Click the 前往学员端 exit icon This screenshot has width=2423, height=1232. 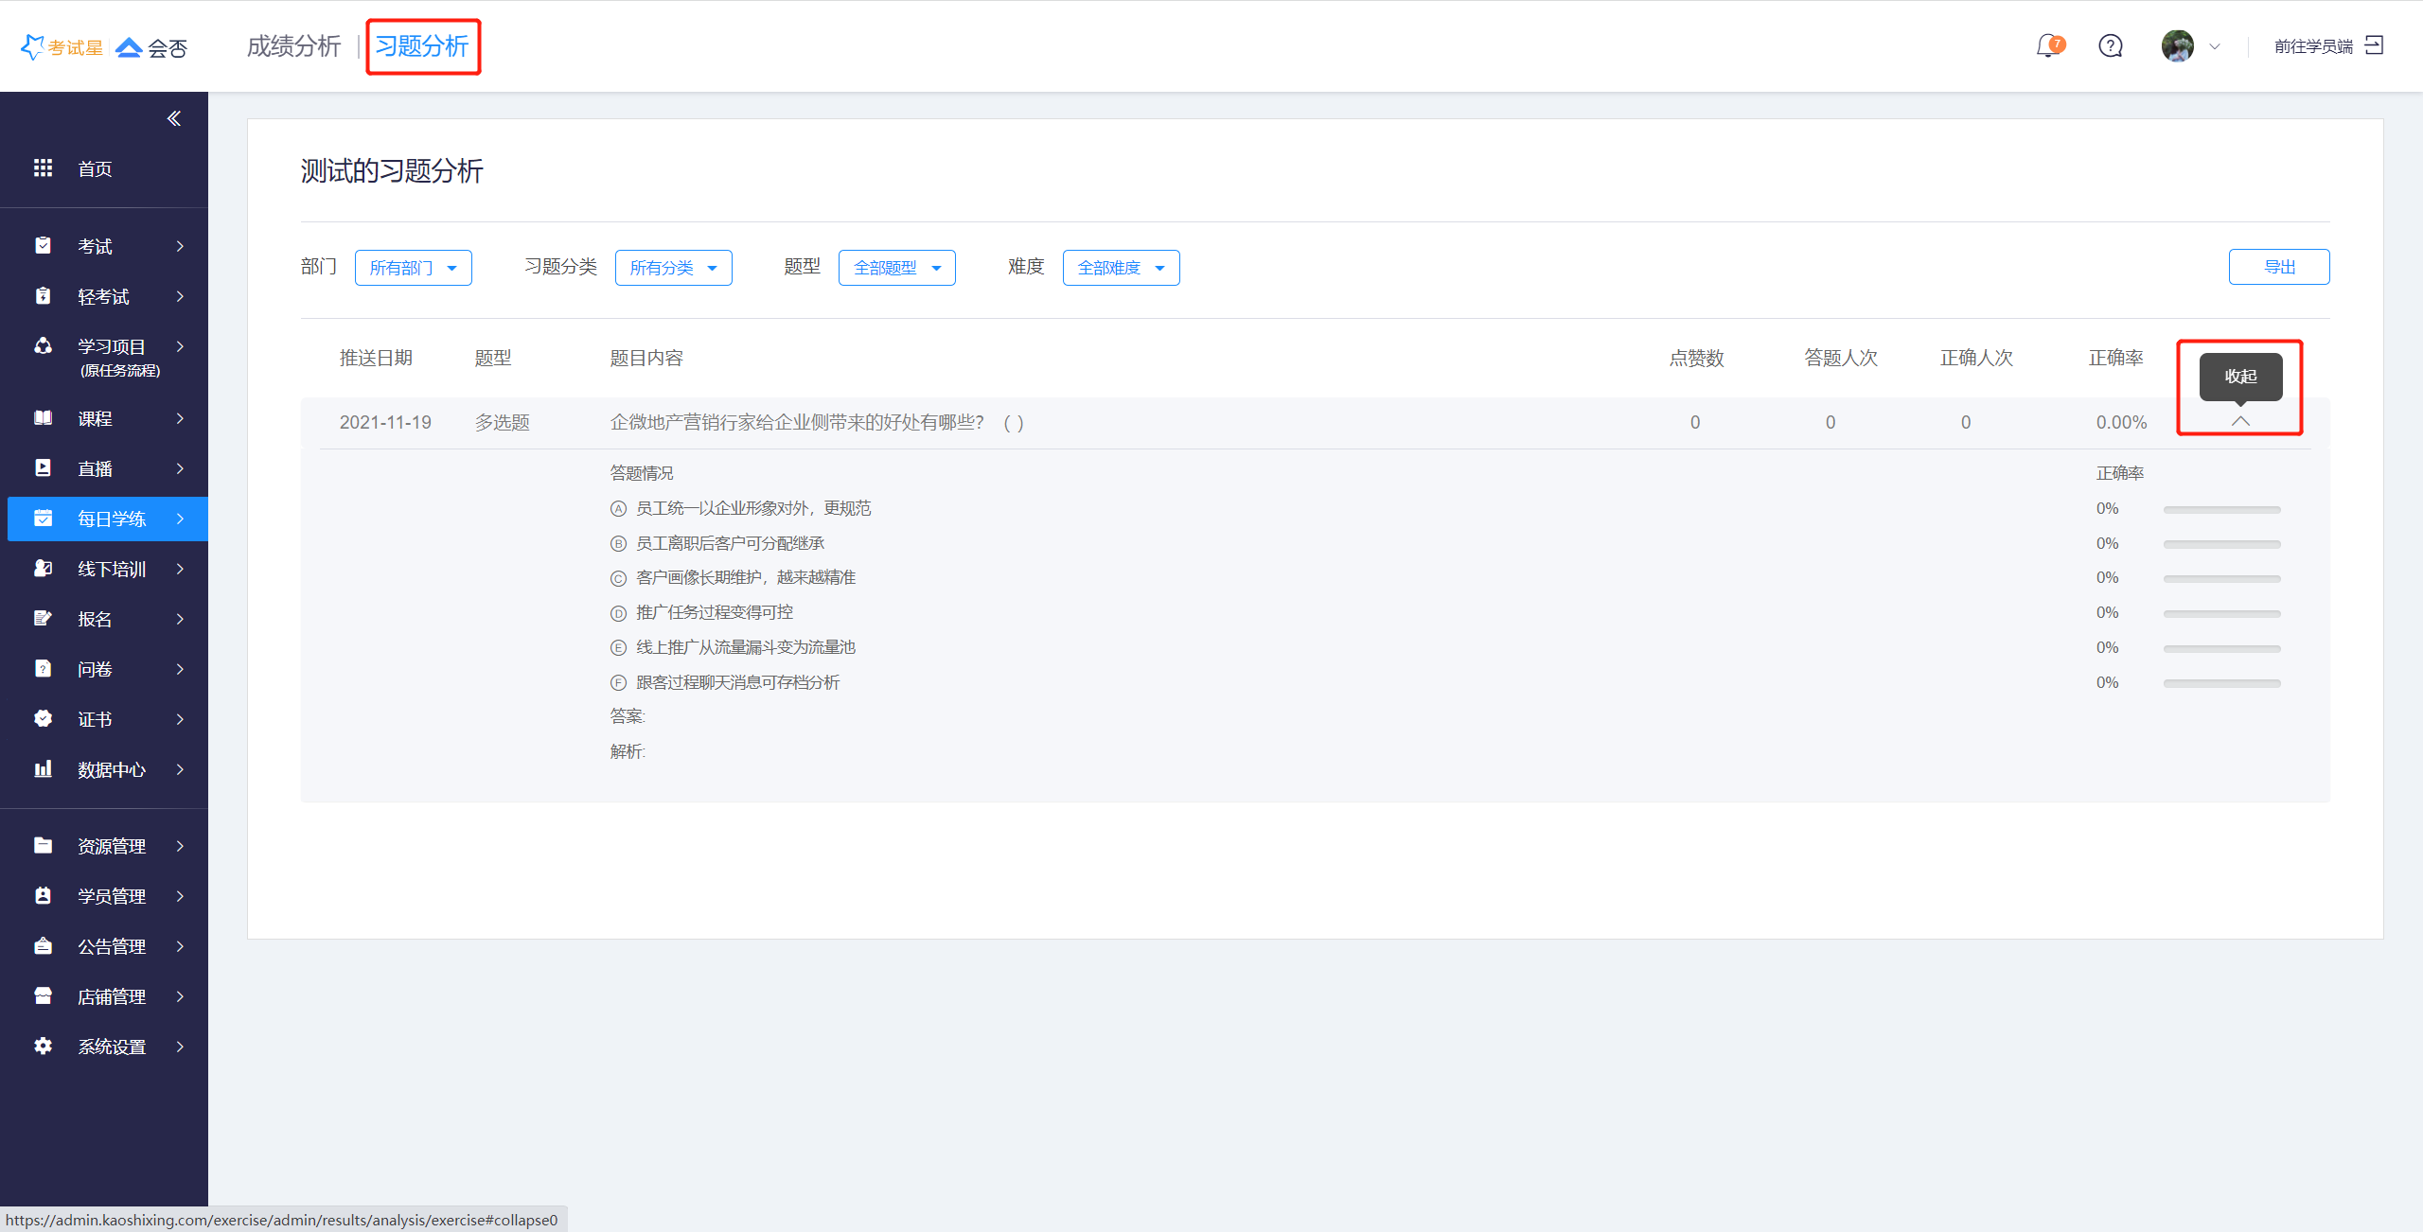point(2374,45)
